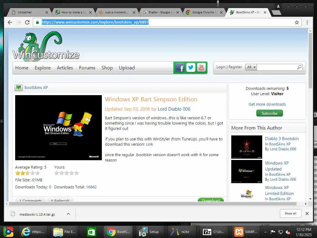The width and height of the screenshot is (317, 238).
Task: Switch to the CollabNet tab
Action: coord(28,12)
